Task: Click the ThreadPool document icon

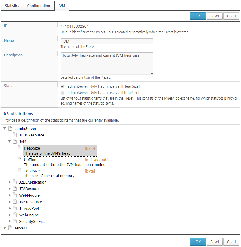Action: [x=15, y=208]
